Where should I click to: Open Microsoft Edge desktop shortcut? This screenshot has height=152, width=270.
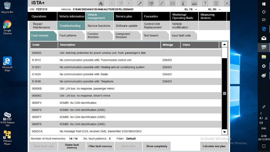[7, 64]
